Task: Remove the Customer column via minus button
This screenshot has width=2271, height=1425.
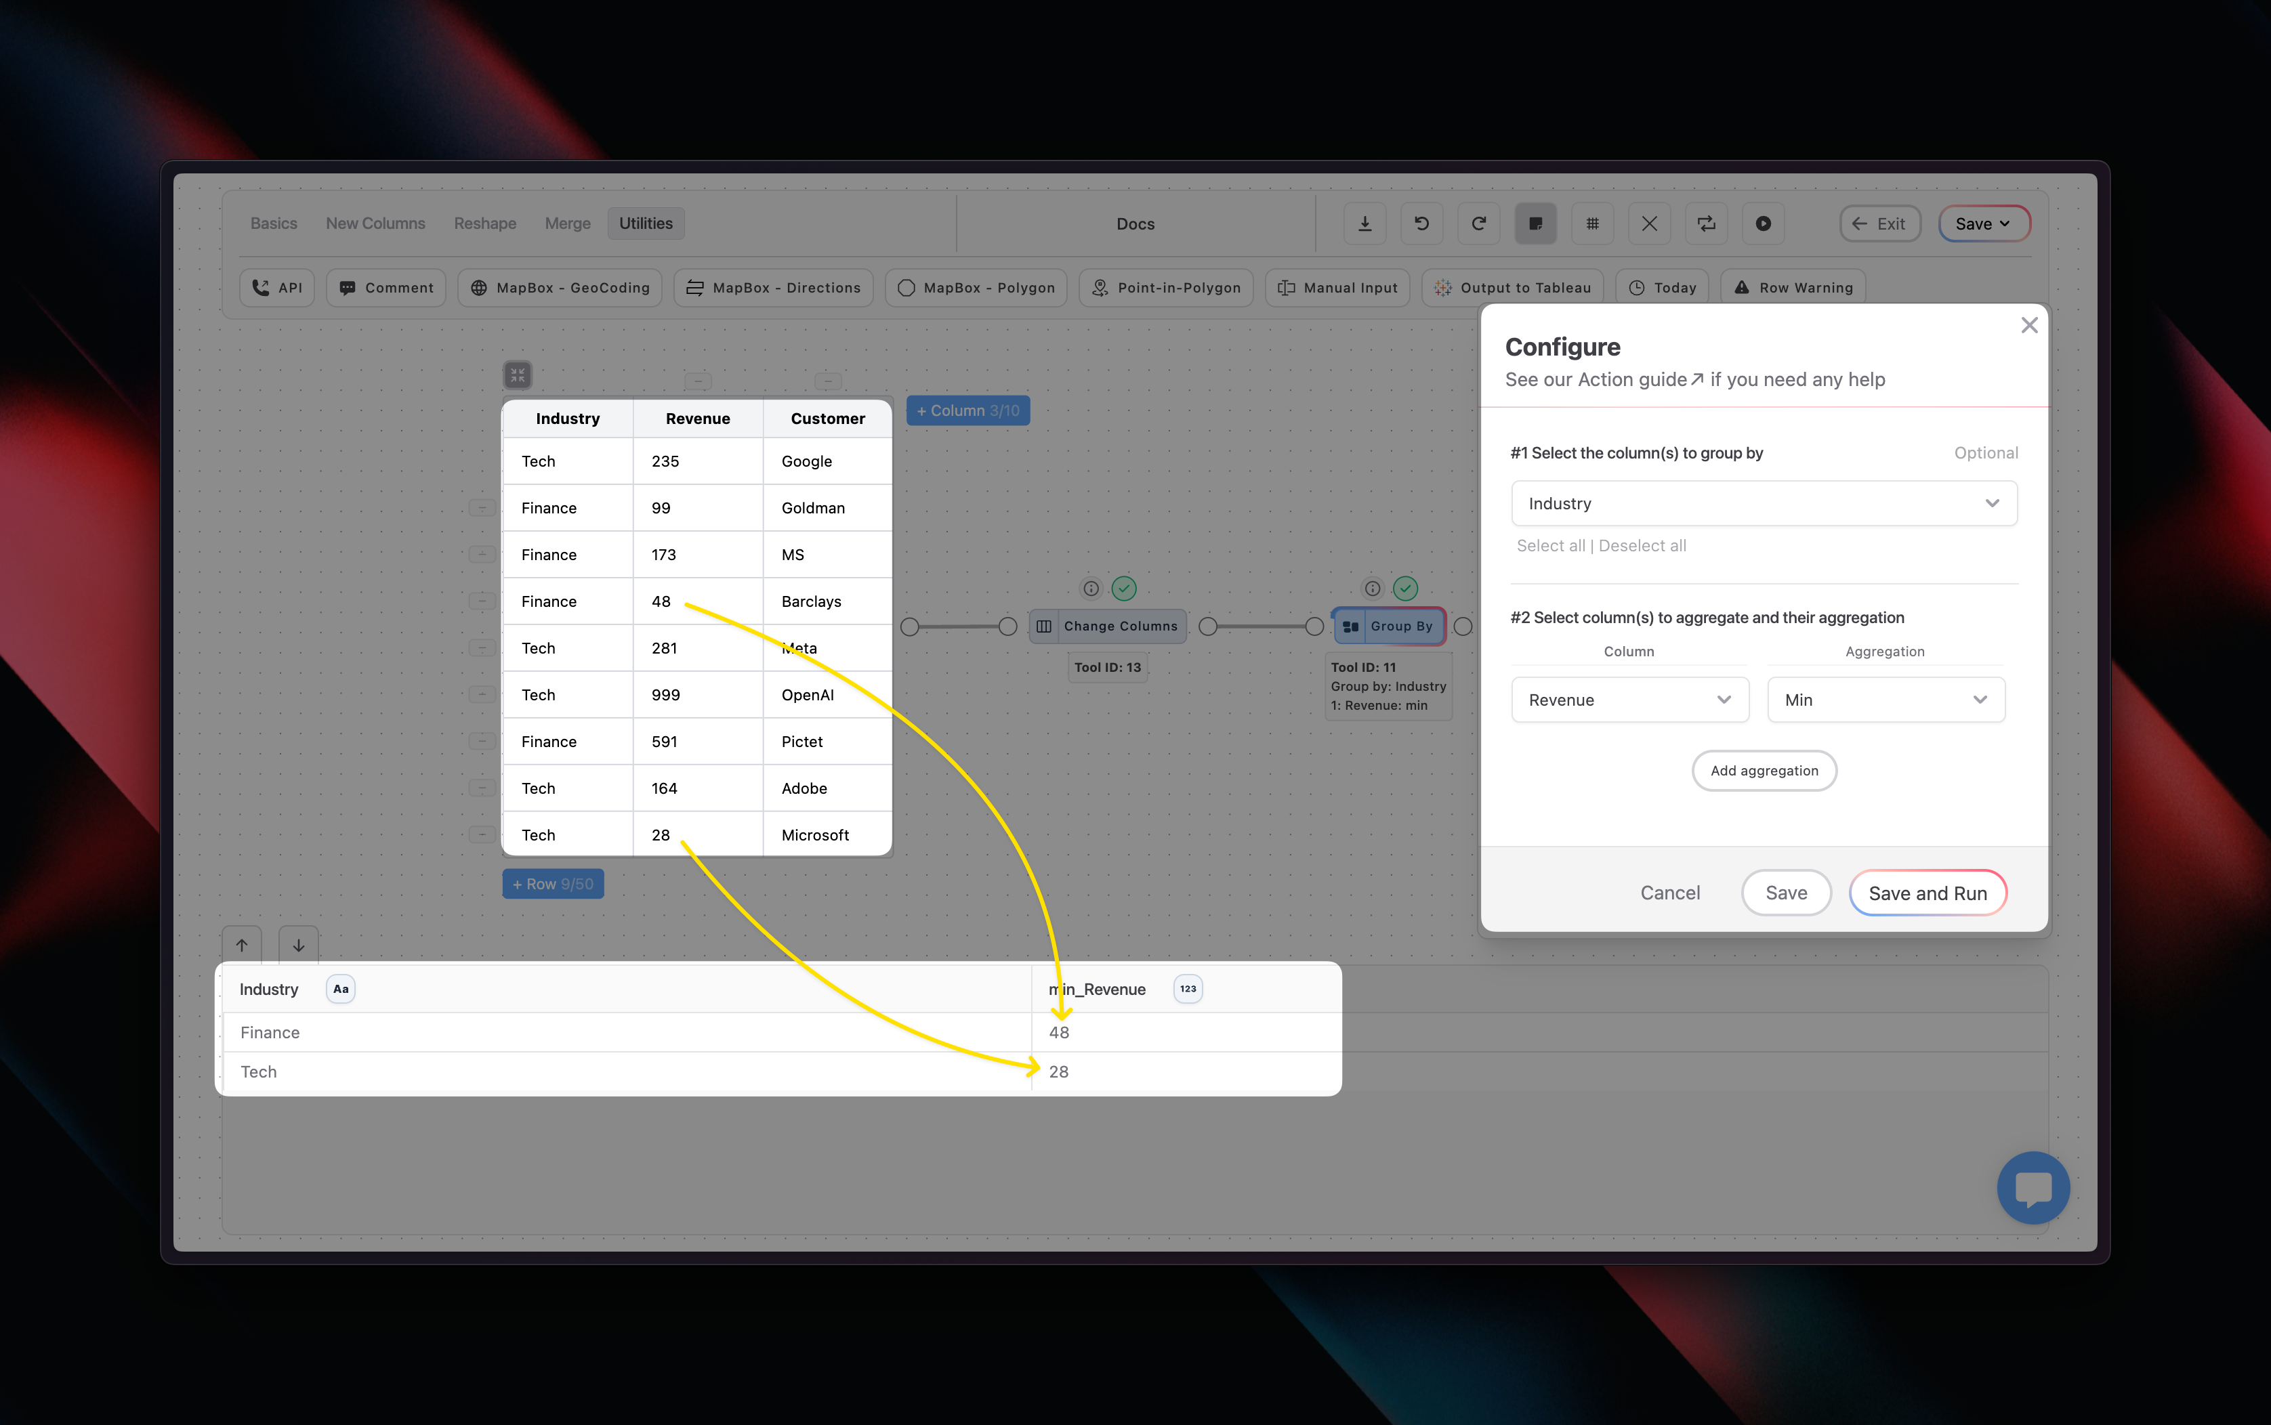Action: (828, 381)
